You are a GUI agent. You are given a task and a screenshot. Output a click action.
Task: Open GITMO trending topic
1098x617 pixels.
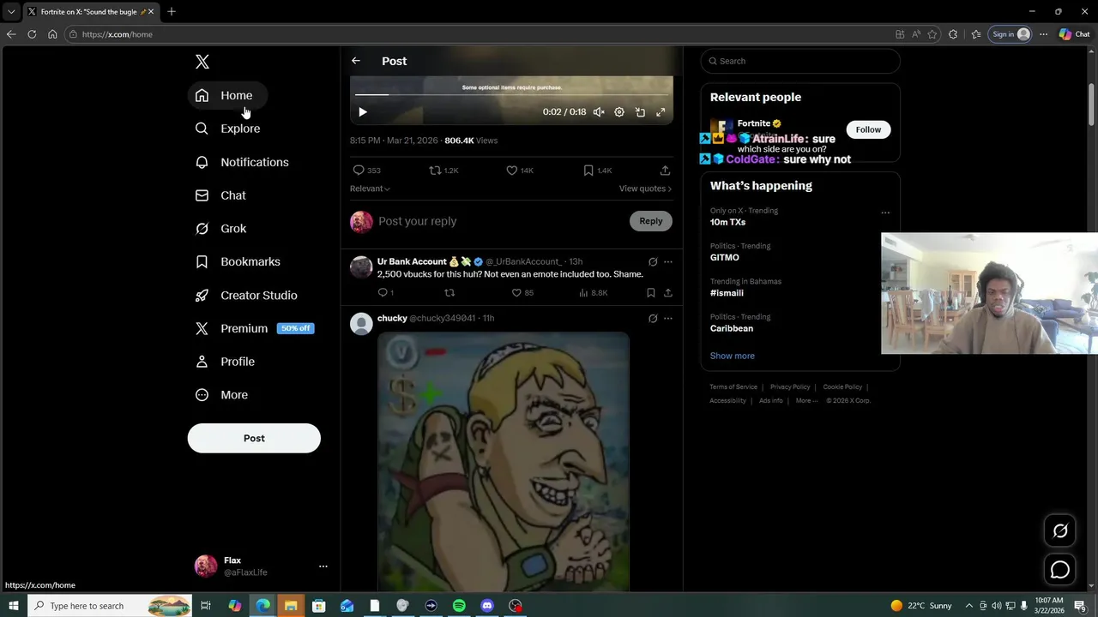[x=724, y=257]
